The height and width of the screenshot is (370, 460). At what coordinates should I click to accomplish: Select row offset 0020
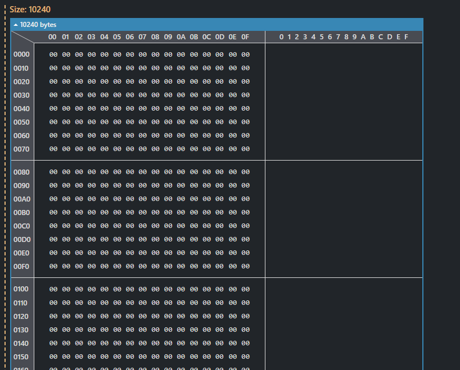tap(21, 82)
